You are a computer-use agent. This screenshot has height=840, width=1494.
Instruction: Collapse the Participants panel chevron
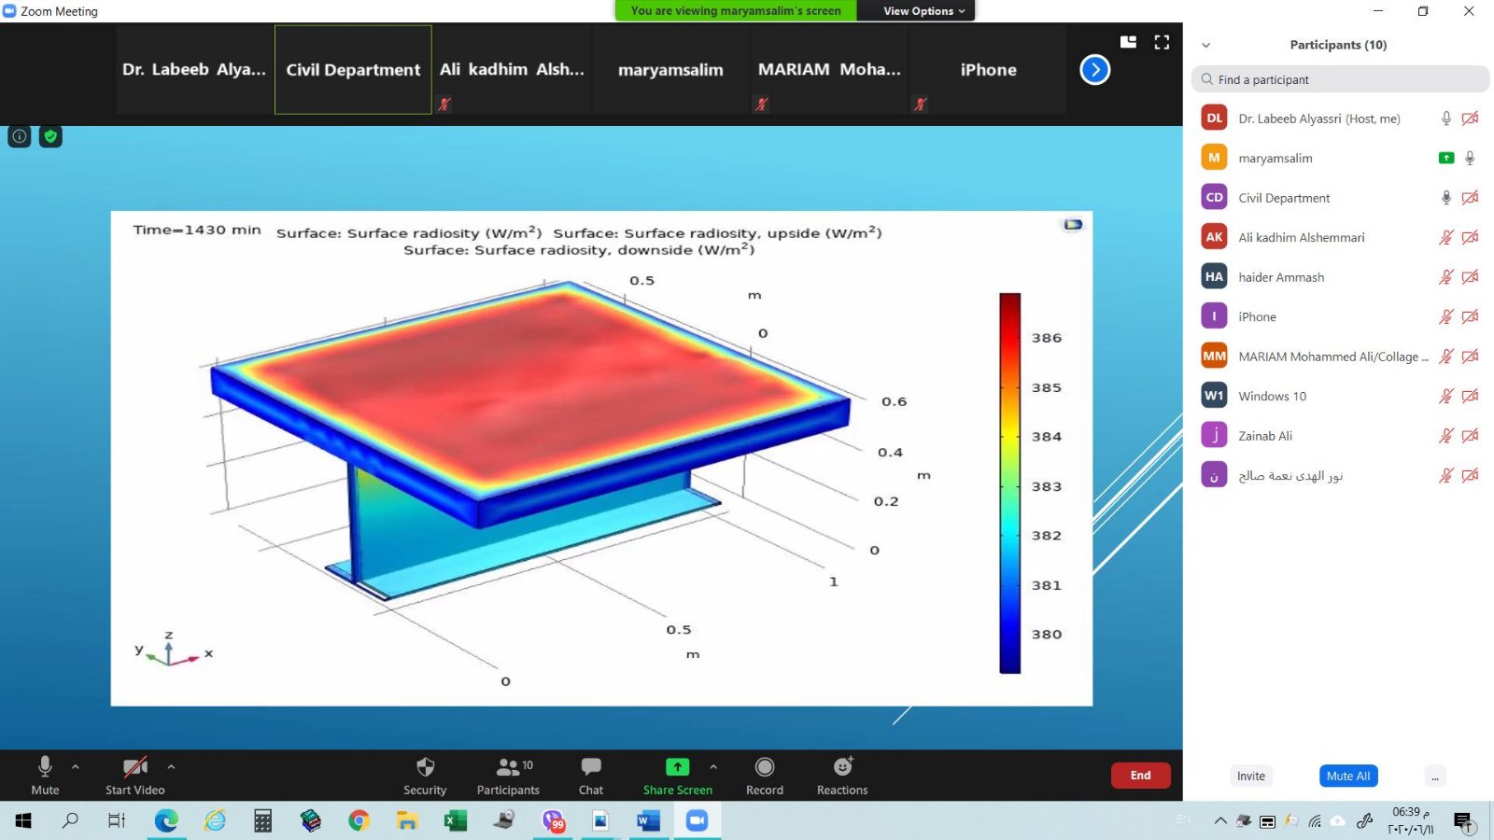click(x=1205, y=45)
